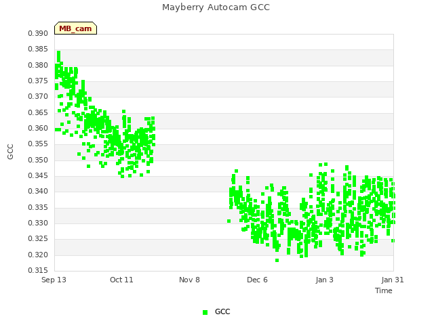Click the Oct 11 x-axis label
434x325 pixels.
tap(121, 280)
